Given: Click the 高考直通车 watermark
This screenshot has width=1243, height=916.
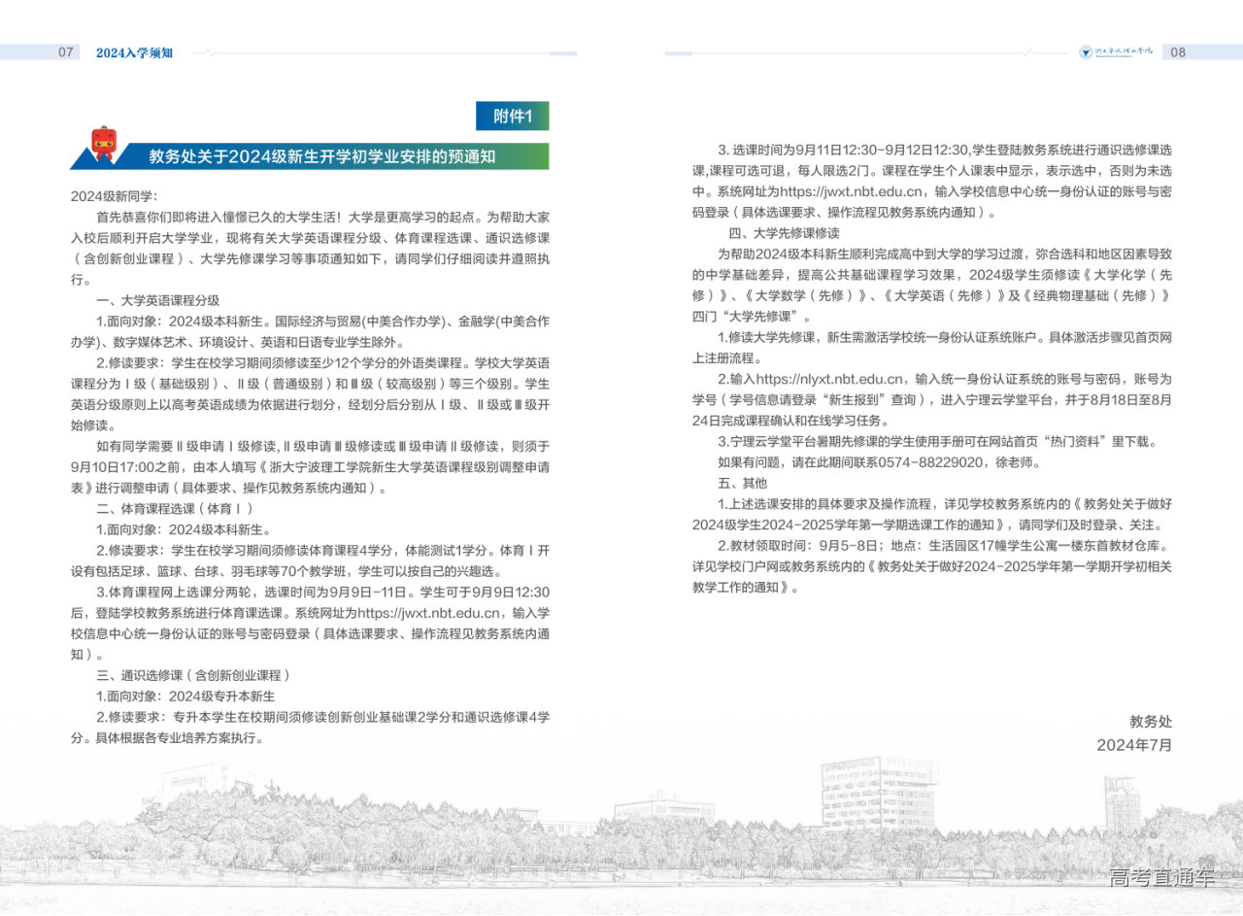Looking at the screenshot, I should coord(1161,877).
